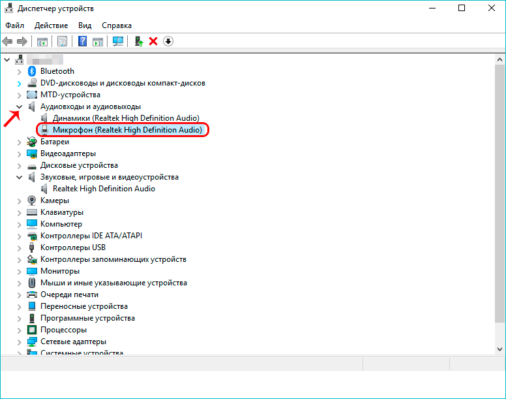506x399 pixels.
Task: Click the DVD drive icon
Action: (x=32, y=83)
